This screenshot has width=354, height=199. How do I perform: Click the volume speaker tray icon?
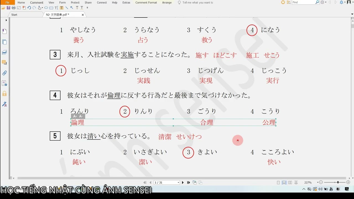[320, 189]
